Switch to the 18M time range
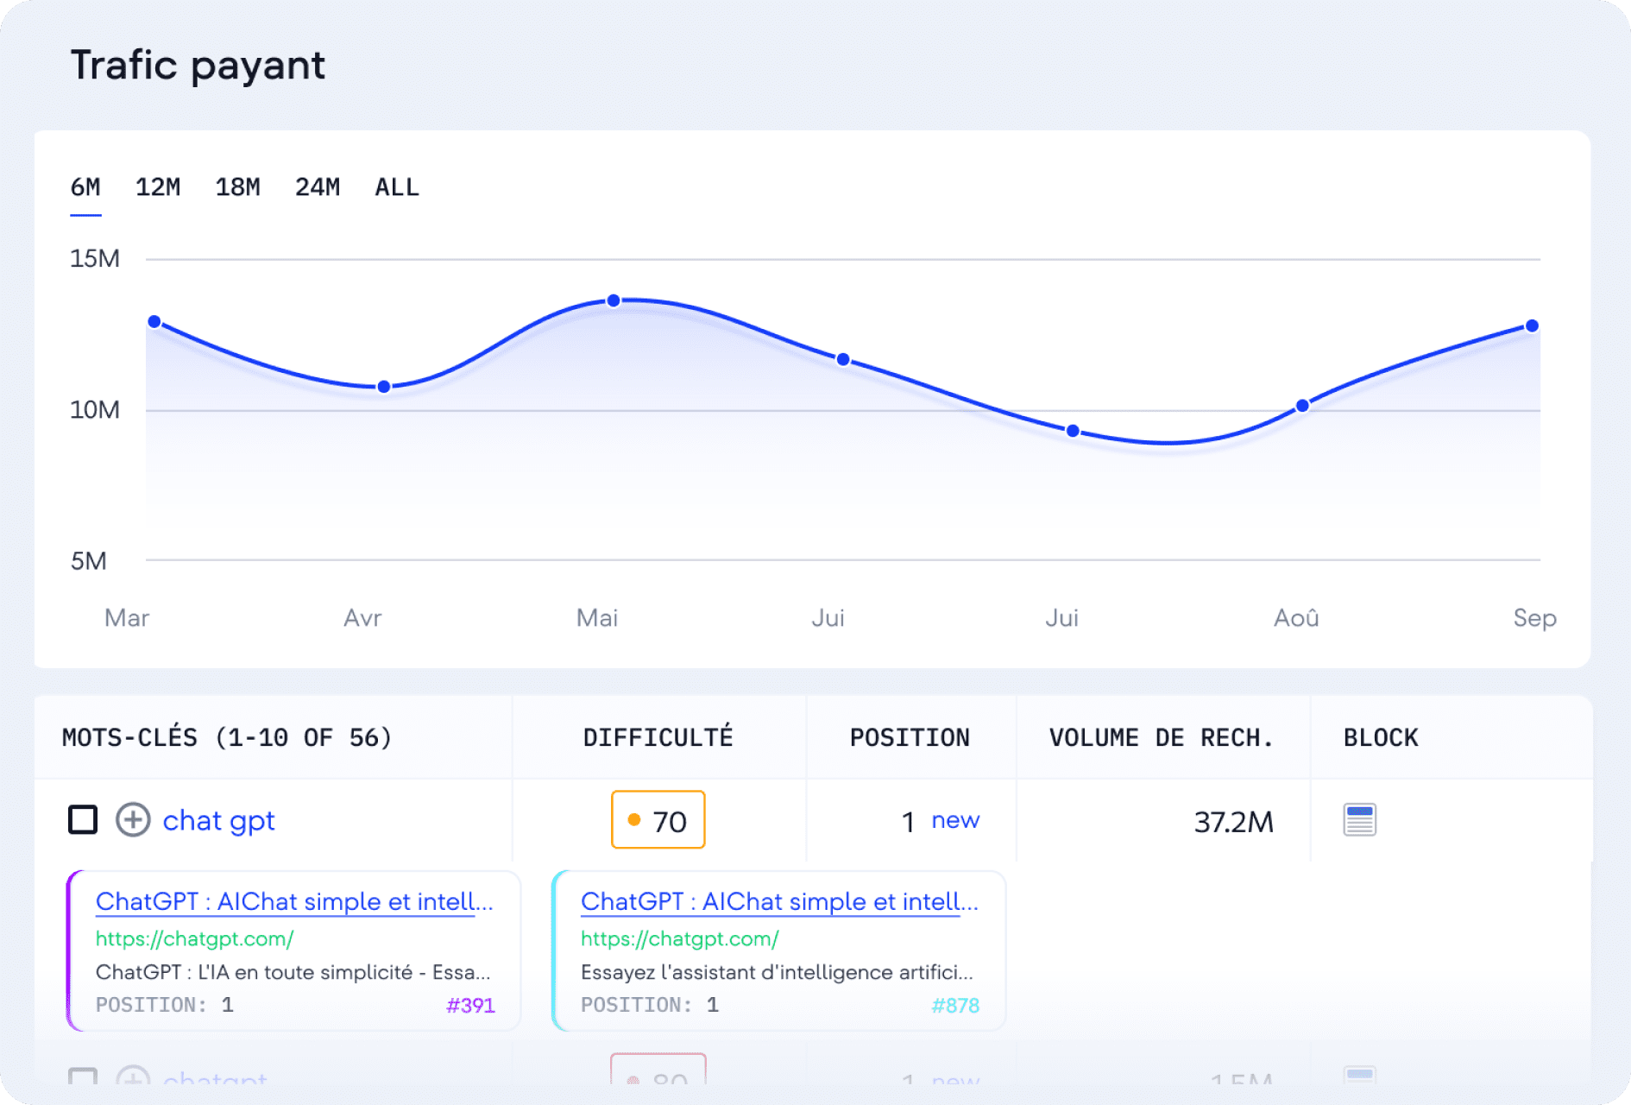1631x1105 pixels. [237, 187]
